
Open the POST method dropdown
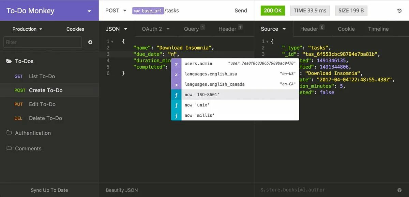click(x=116, y=11)
